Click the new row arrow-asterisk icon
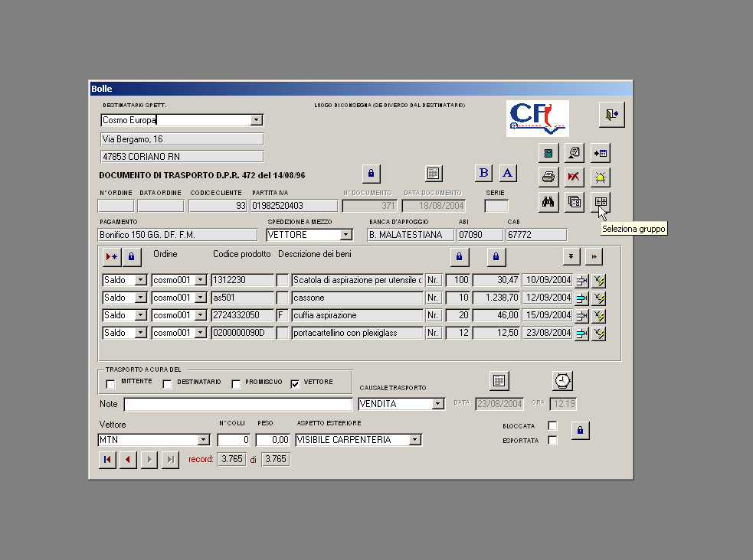Viewport: 753px width, 560px height. click(111, 257)
